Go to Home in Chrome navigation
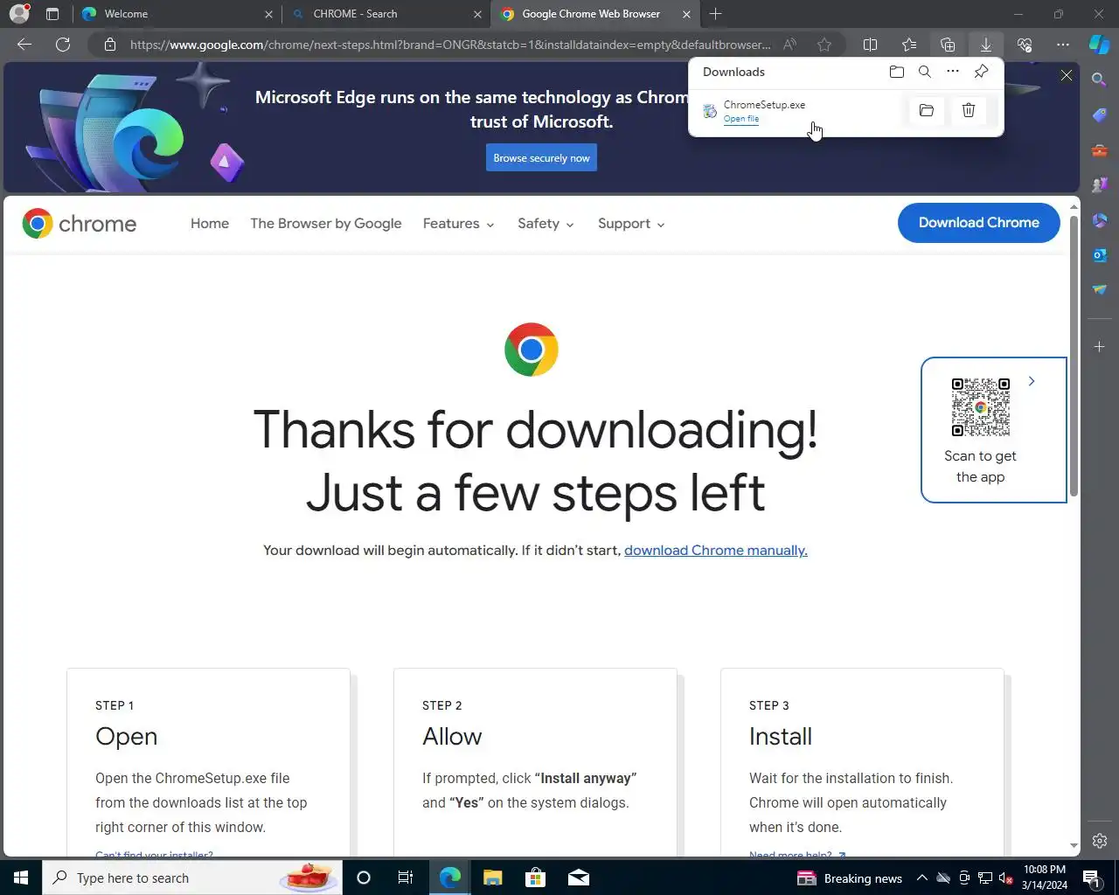Viewport: 1119px width, 895px height. click(210, 224)
